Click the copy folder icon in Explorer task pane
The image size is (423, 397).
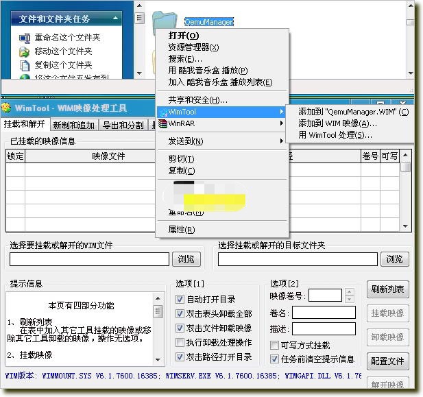click(25, 66)
